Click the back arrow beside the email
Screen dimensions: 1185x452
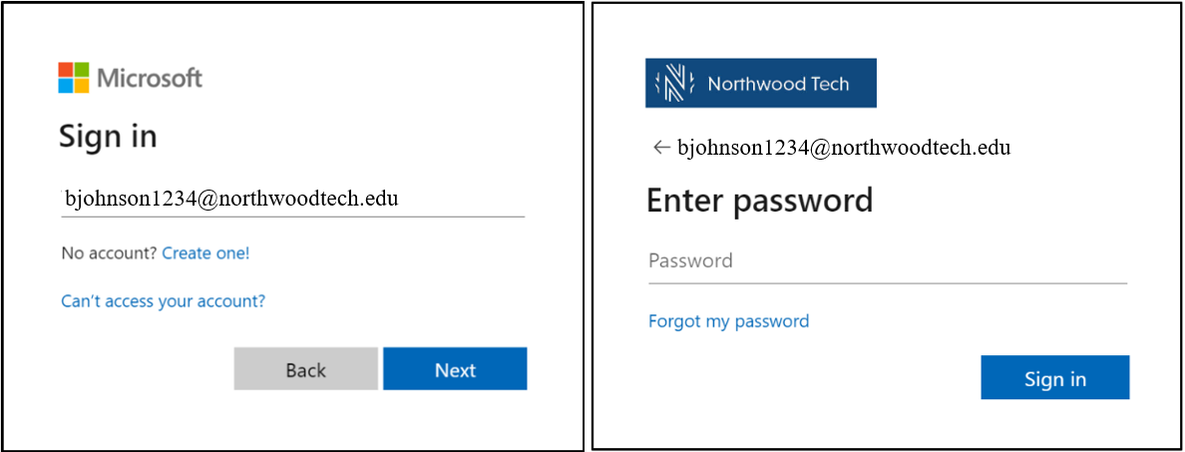click(659, 148)
